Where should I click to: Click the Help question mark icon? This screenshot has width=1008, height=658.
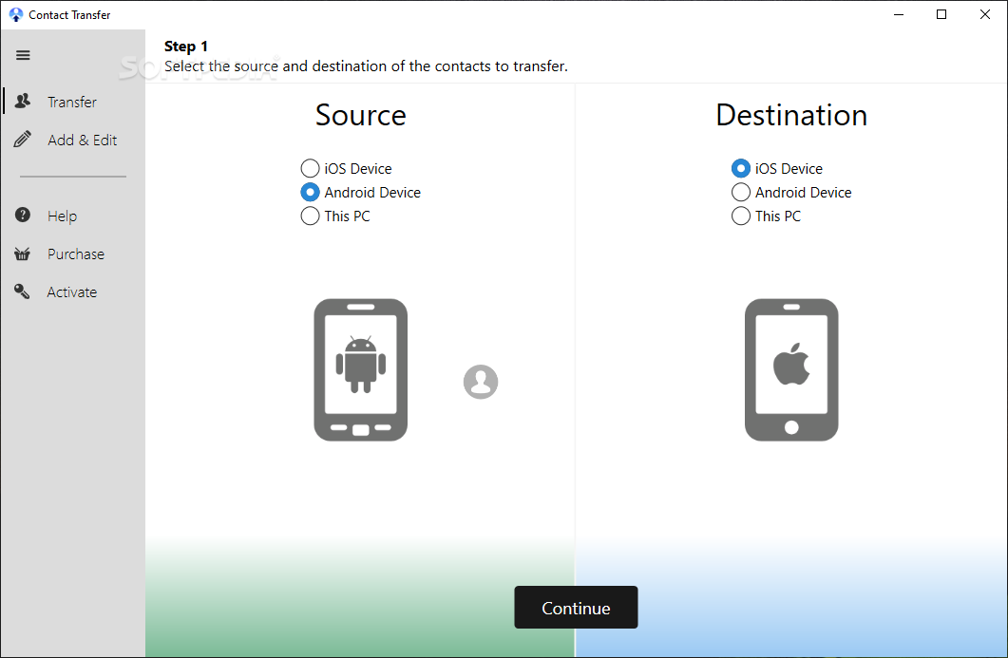23,216
